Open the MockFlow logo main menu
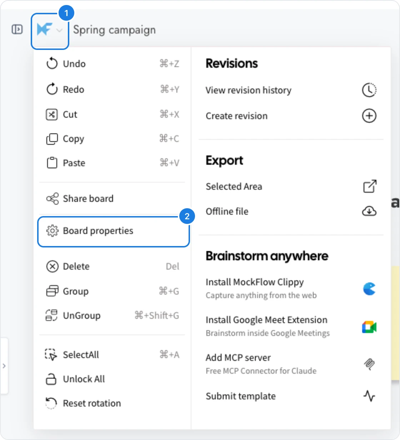This screenshot has width=400, height=440. [x=50, y=30]
